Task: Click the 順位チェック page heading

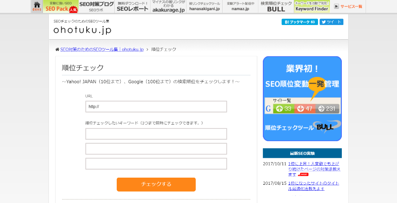Action: coord(83,68)
